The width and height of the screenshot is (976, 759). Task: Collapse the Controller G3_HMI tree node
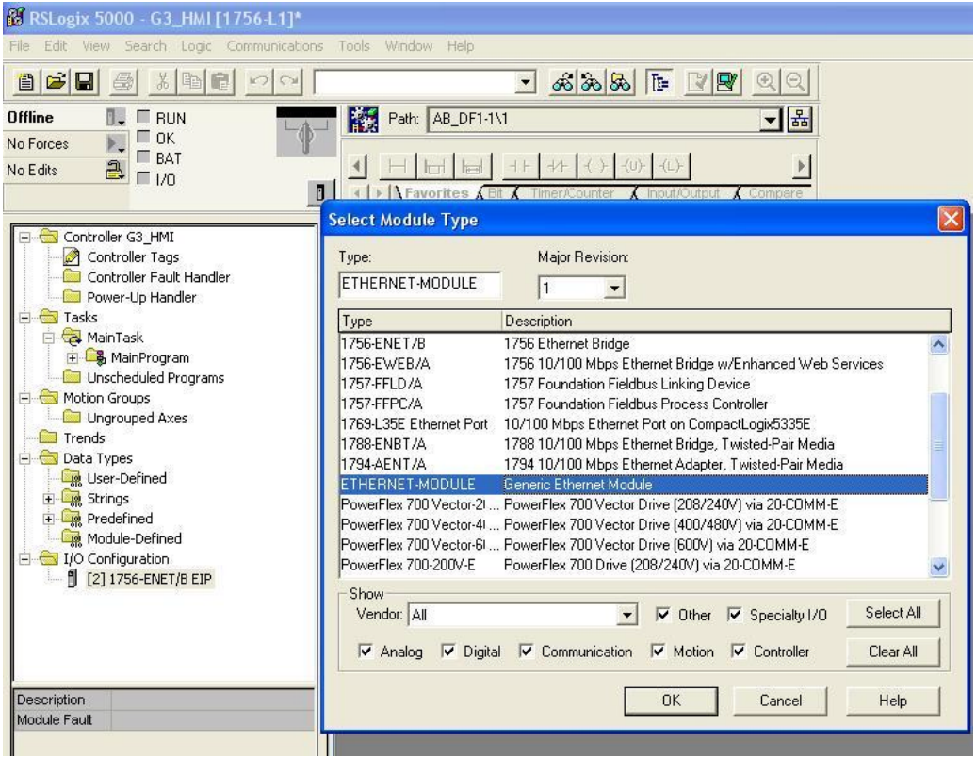pyautogui.click(x=24, y=237)
